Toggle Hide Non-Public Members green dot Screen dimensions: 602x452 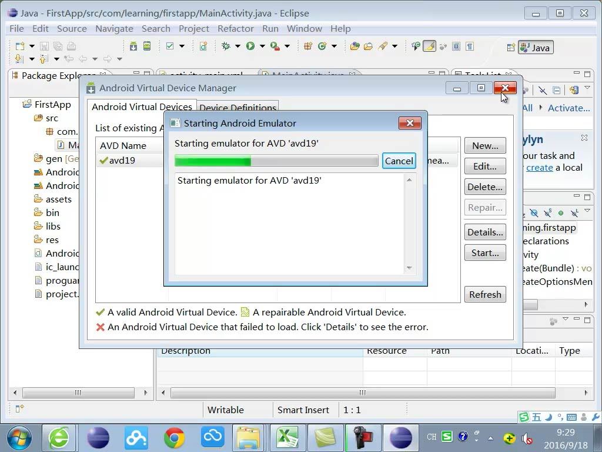561,212
